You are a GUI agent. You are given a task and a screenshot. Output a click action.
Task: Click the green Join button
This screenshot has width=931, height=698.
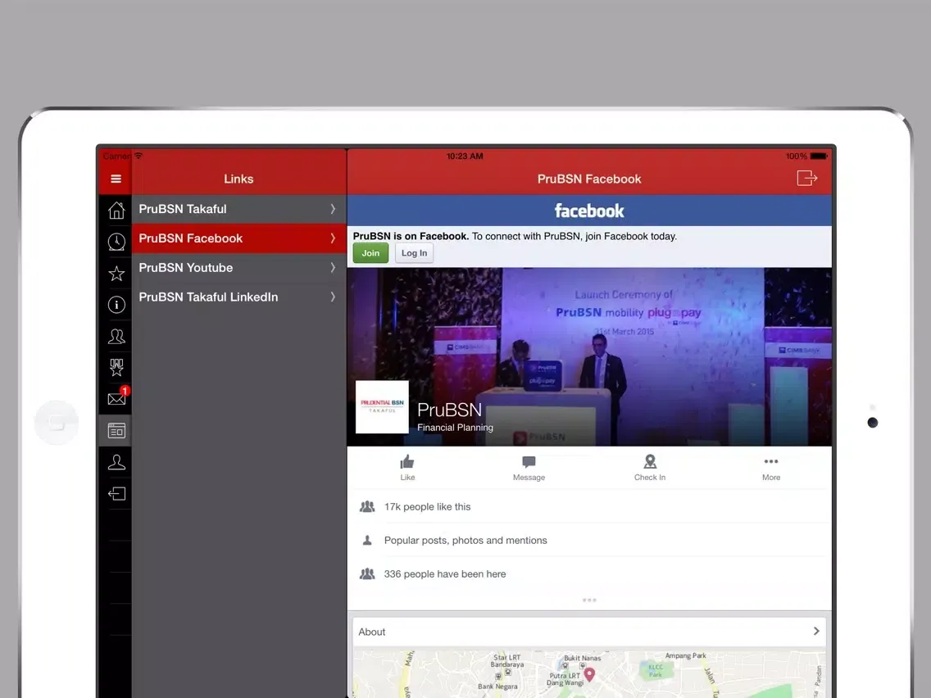coord(370,253)
